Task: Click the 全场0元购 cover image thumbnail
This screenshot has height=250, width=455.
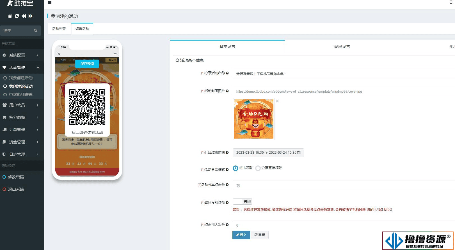Action: pos(254,119)
